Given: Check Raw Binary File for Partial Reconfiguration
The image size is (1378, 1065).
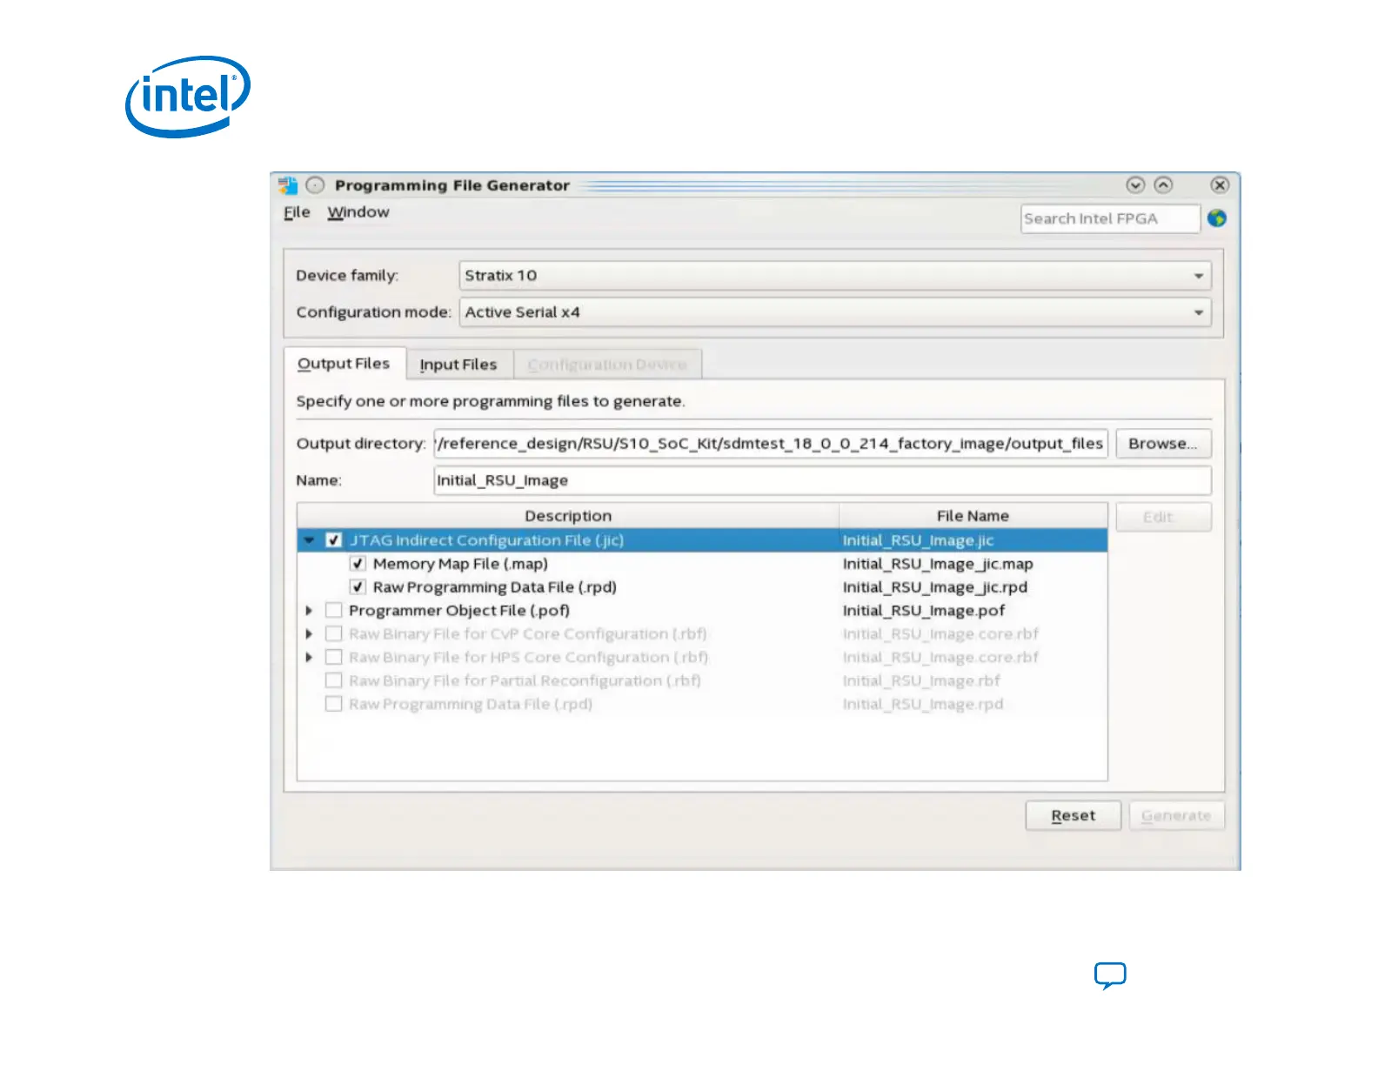Looking at the screenshot, I should tap(333, 680).
